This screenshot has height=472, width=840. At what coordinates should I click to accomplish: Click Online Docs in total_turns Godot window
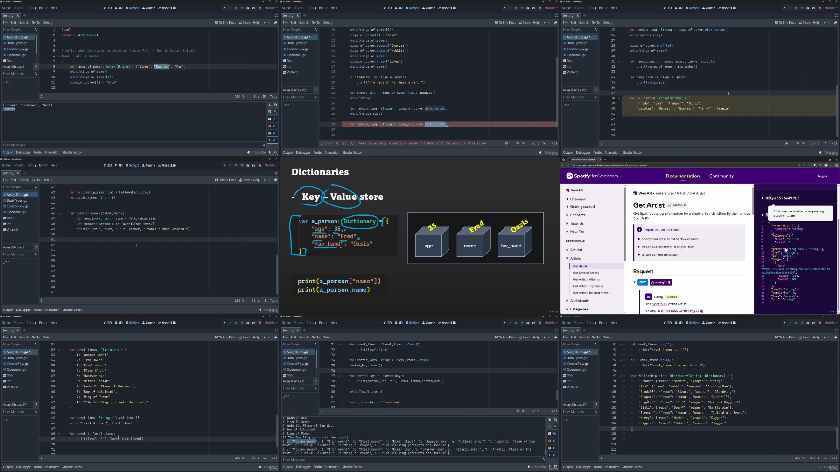pos(225,180)
